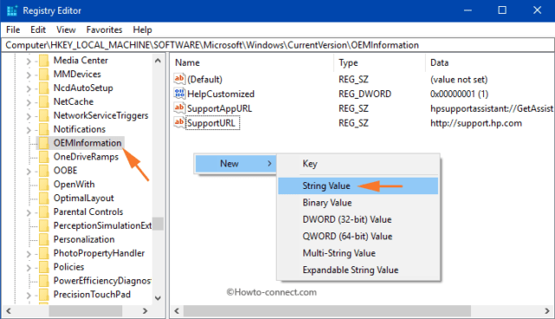Click the (Default) string value icon
The image size is (555, 319).
180,79
